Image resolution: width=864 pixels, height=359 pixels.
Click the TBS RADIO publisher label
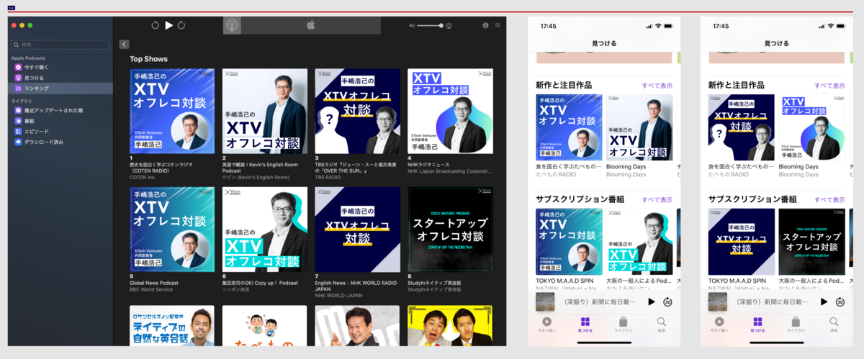(x=328, y=177)
